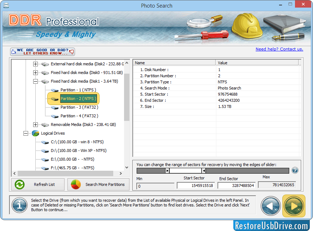Click the C:\ drive icon
This screenshot has width=313, height=231.
coord(45,142)
